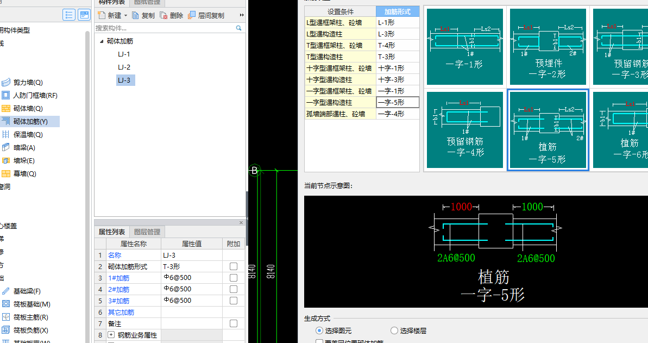Open the 新建 dropdown arrow
Viewport: 648px width, 343px height.
(125, 16)
